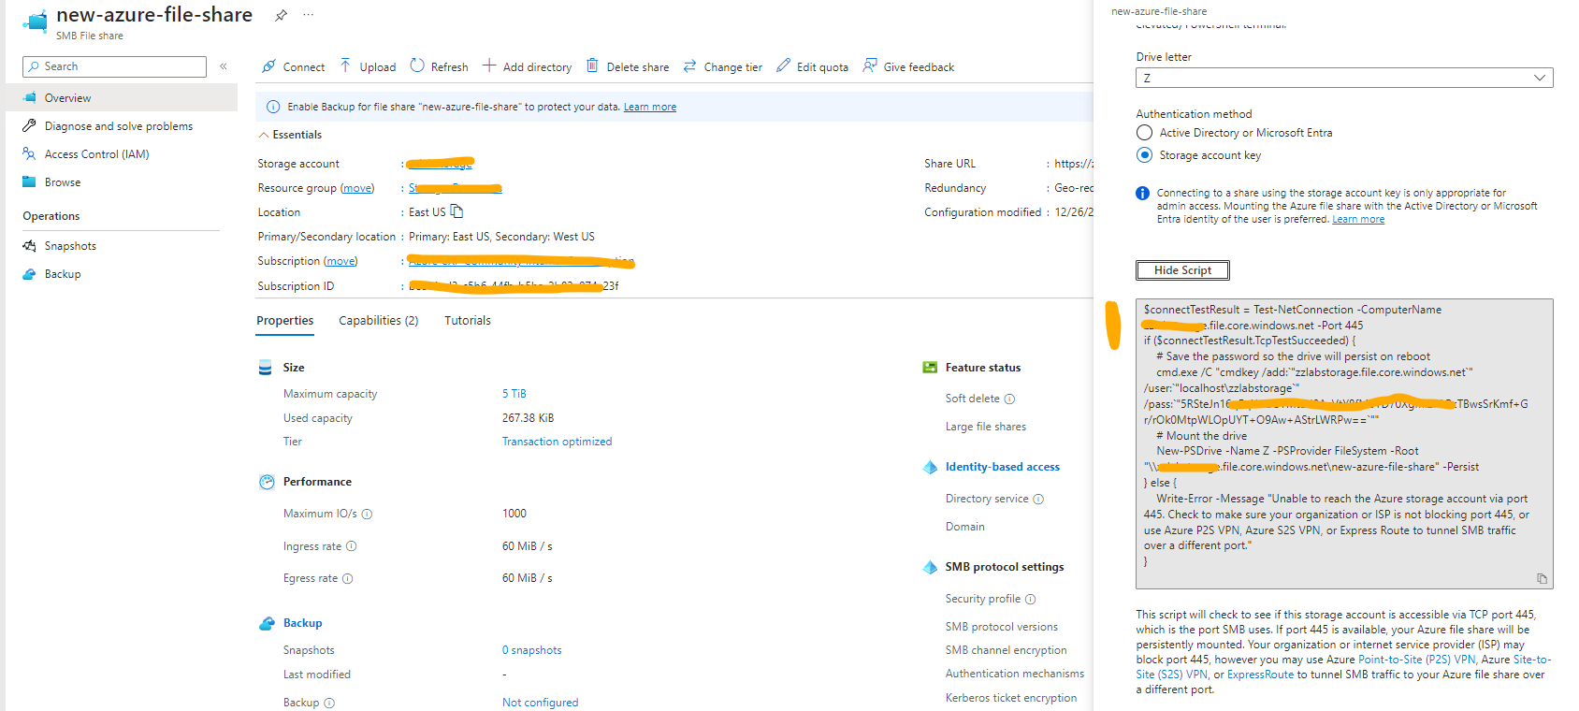Click Upload in the toolbar
This screenshot has width=1579, height=711.
(368, 66)
